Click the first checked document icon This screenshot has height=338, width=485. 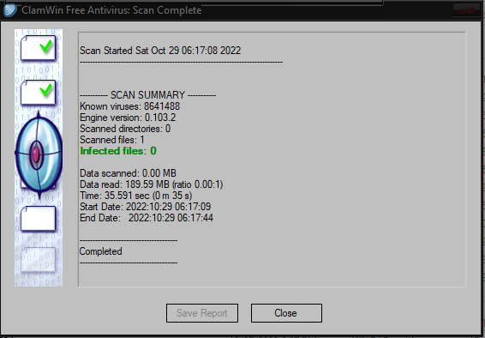coord(39,48)
